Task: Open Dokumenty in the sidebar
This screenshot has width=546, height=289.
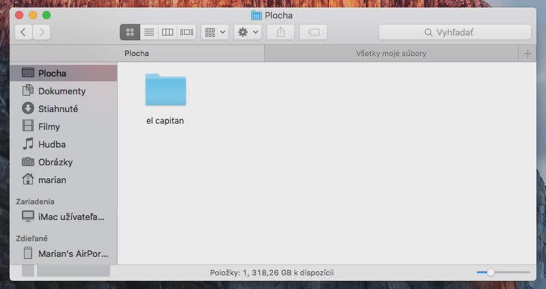Action: tap(64, 91)
